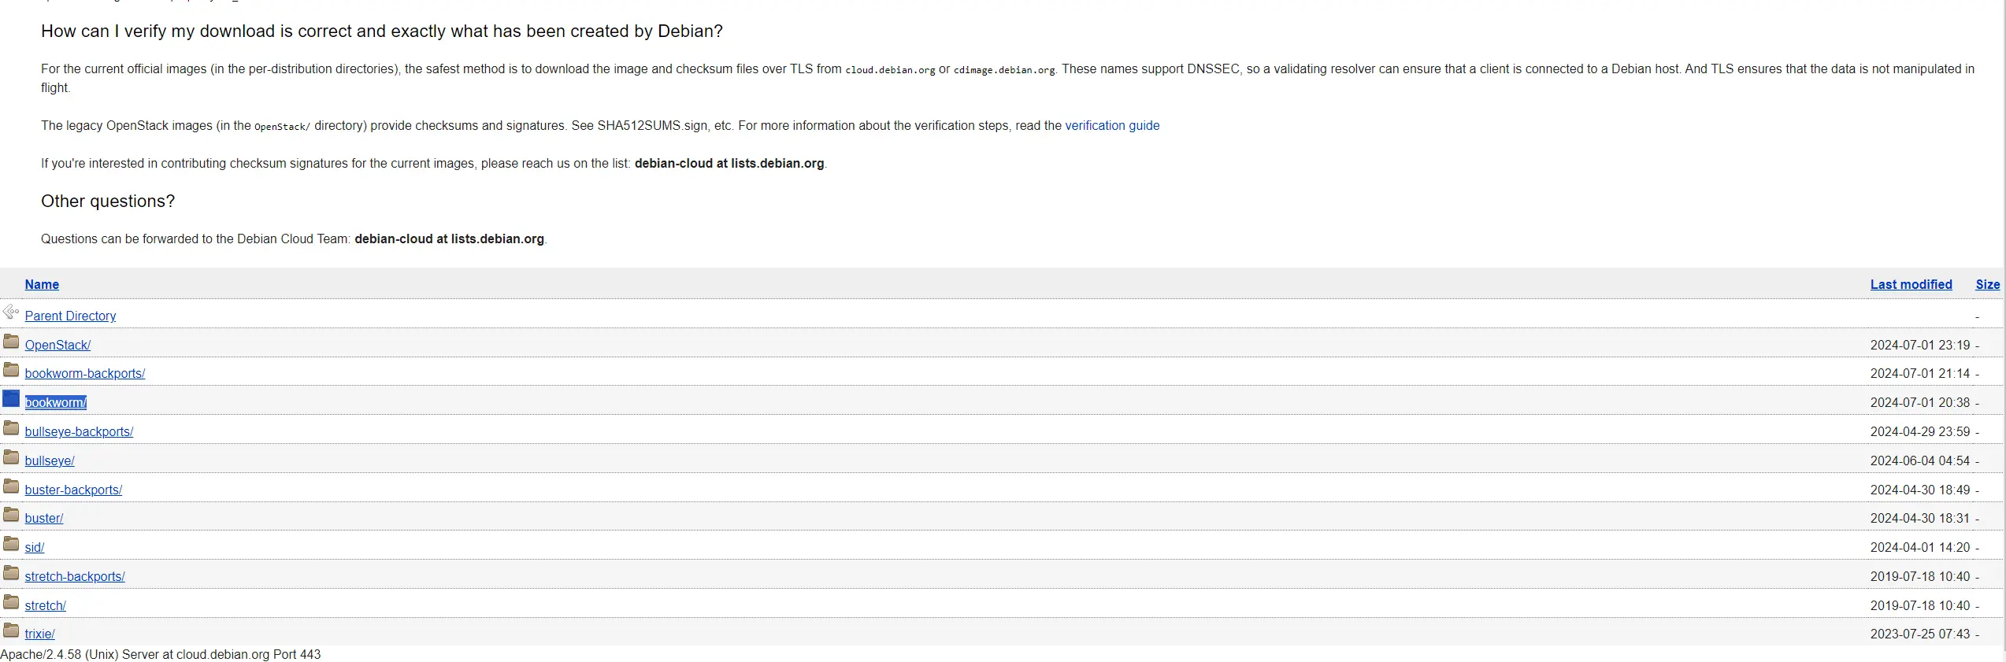The height and width of the screenshot is (662, 2006).
Task: Open the trixie/ directory link
Action: point(39,634)
